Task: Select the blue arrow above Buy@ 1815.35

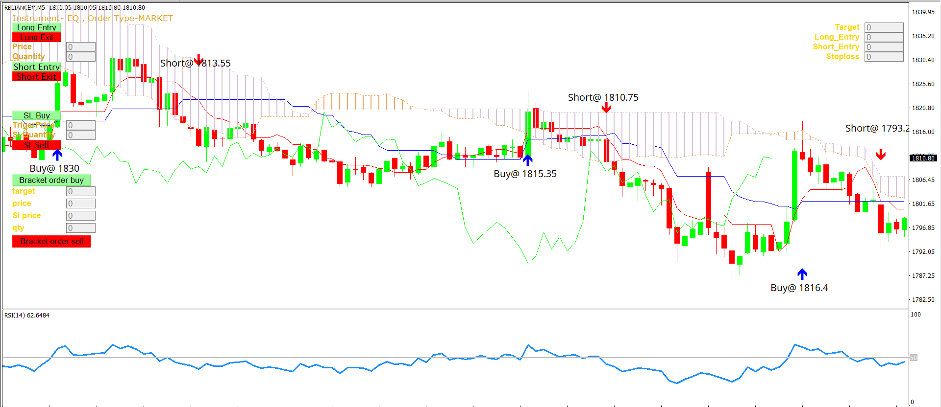Action: tap(528, 160)
